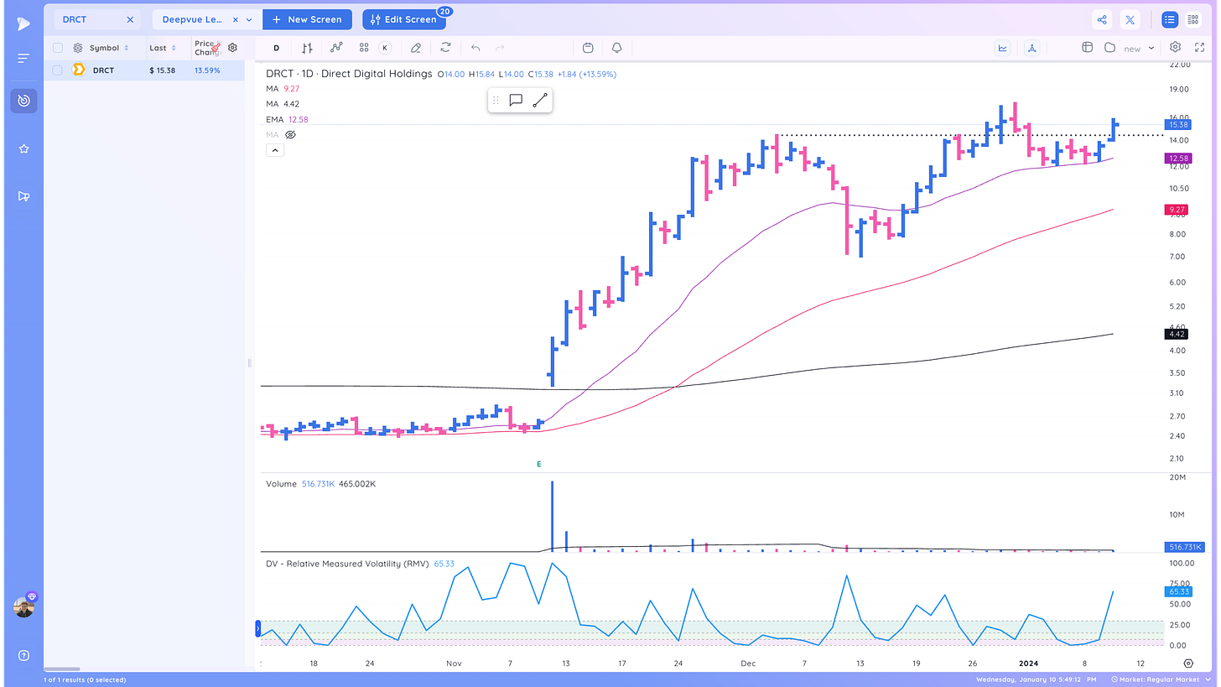Close the DRCT tab
Viewport: 1221px width, 687px height.
pos(130,19)
